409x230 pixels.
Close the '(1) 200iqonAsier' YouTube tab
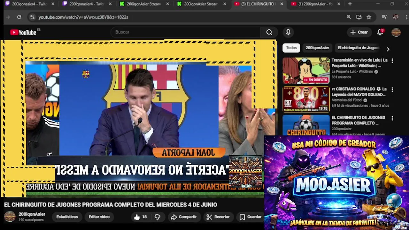[x=339, y=4]
